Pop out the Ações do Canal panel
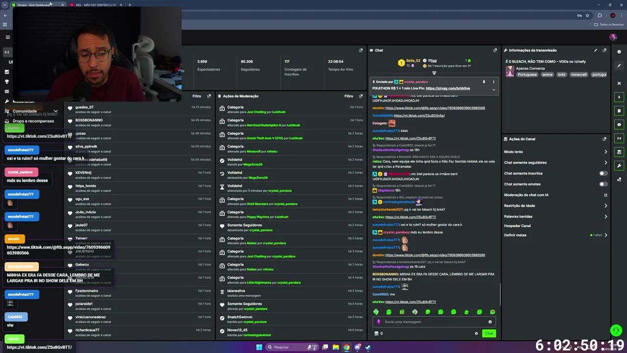 pos(604,139)
